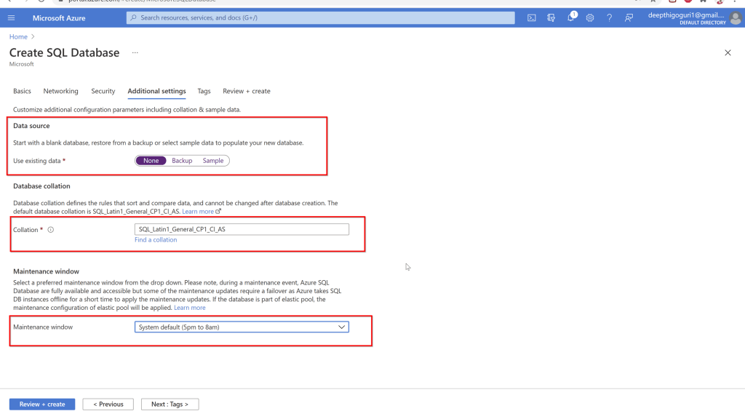Click the Review + create button

[42, 404]
